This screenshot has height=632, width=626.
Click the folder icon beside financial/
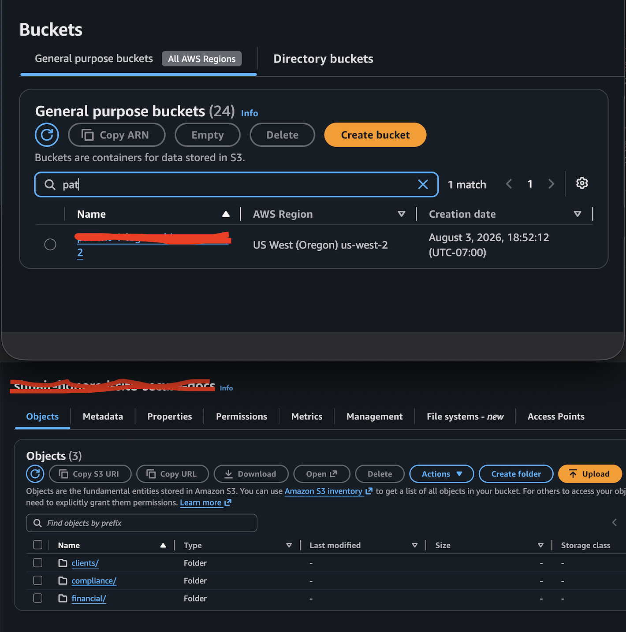63,598
